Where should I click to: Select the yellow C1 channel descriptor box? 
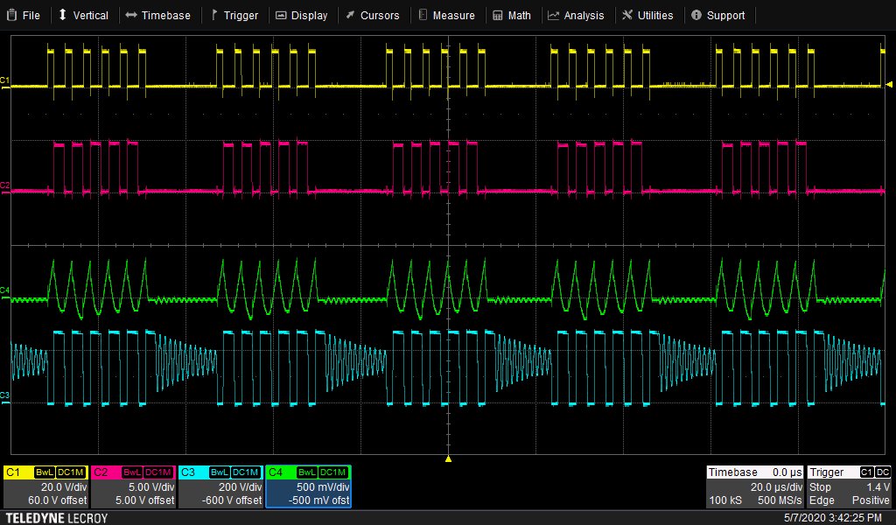point(45,486)
